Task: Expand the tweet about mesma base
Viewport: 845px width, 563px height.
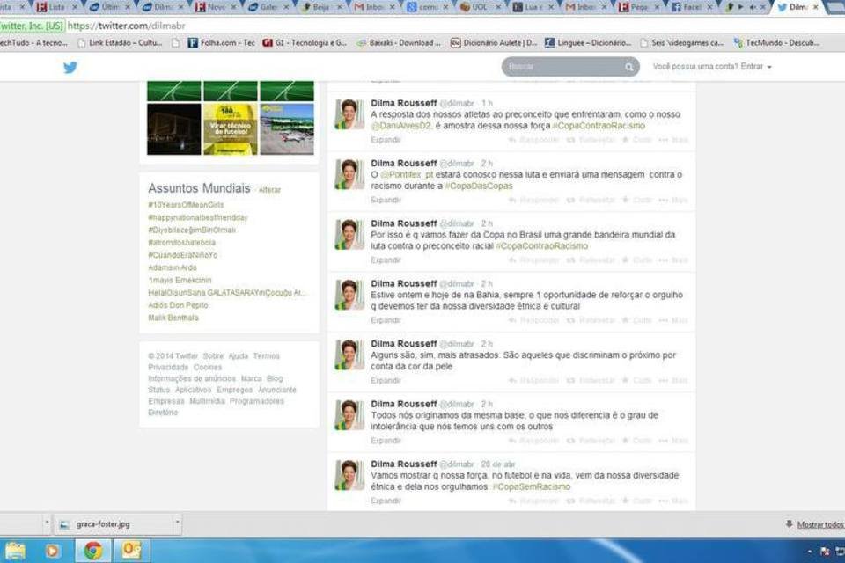Action: 386,441
